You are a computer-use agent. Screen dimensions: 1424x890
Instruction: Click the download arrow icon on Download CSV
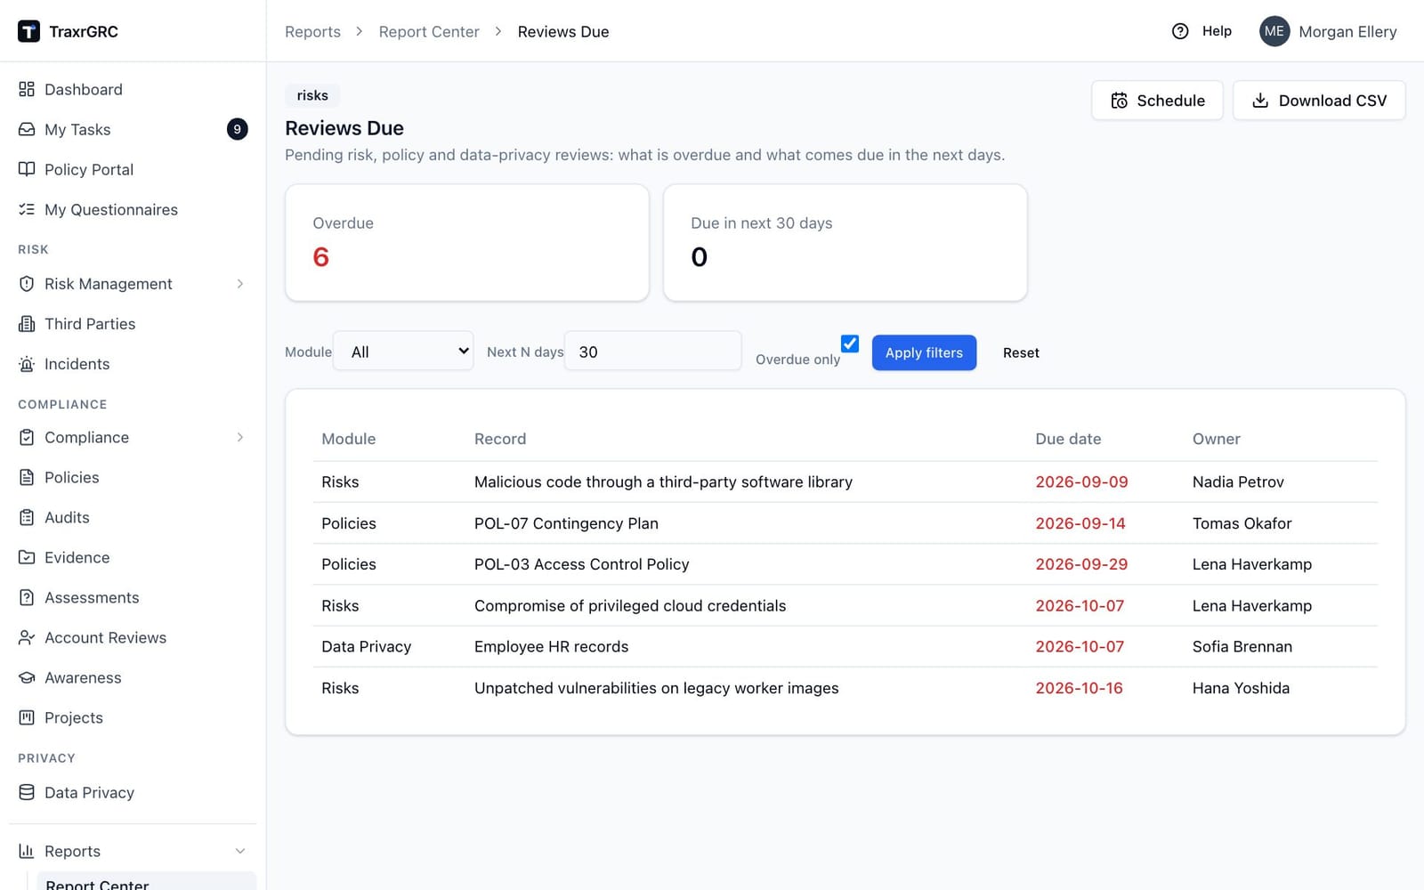(x=1260, y=101)
